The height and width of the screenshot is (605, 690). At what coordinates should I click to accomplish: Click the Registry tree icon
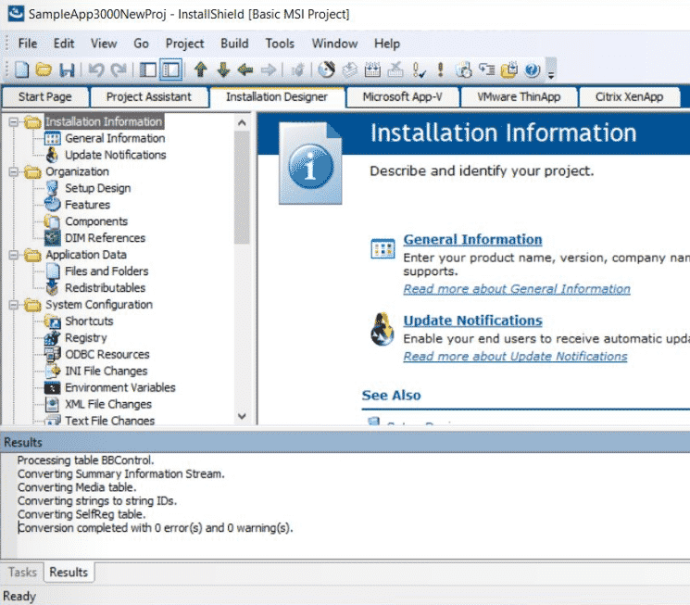coord(53,338)
